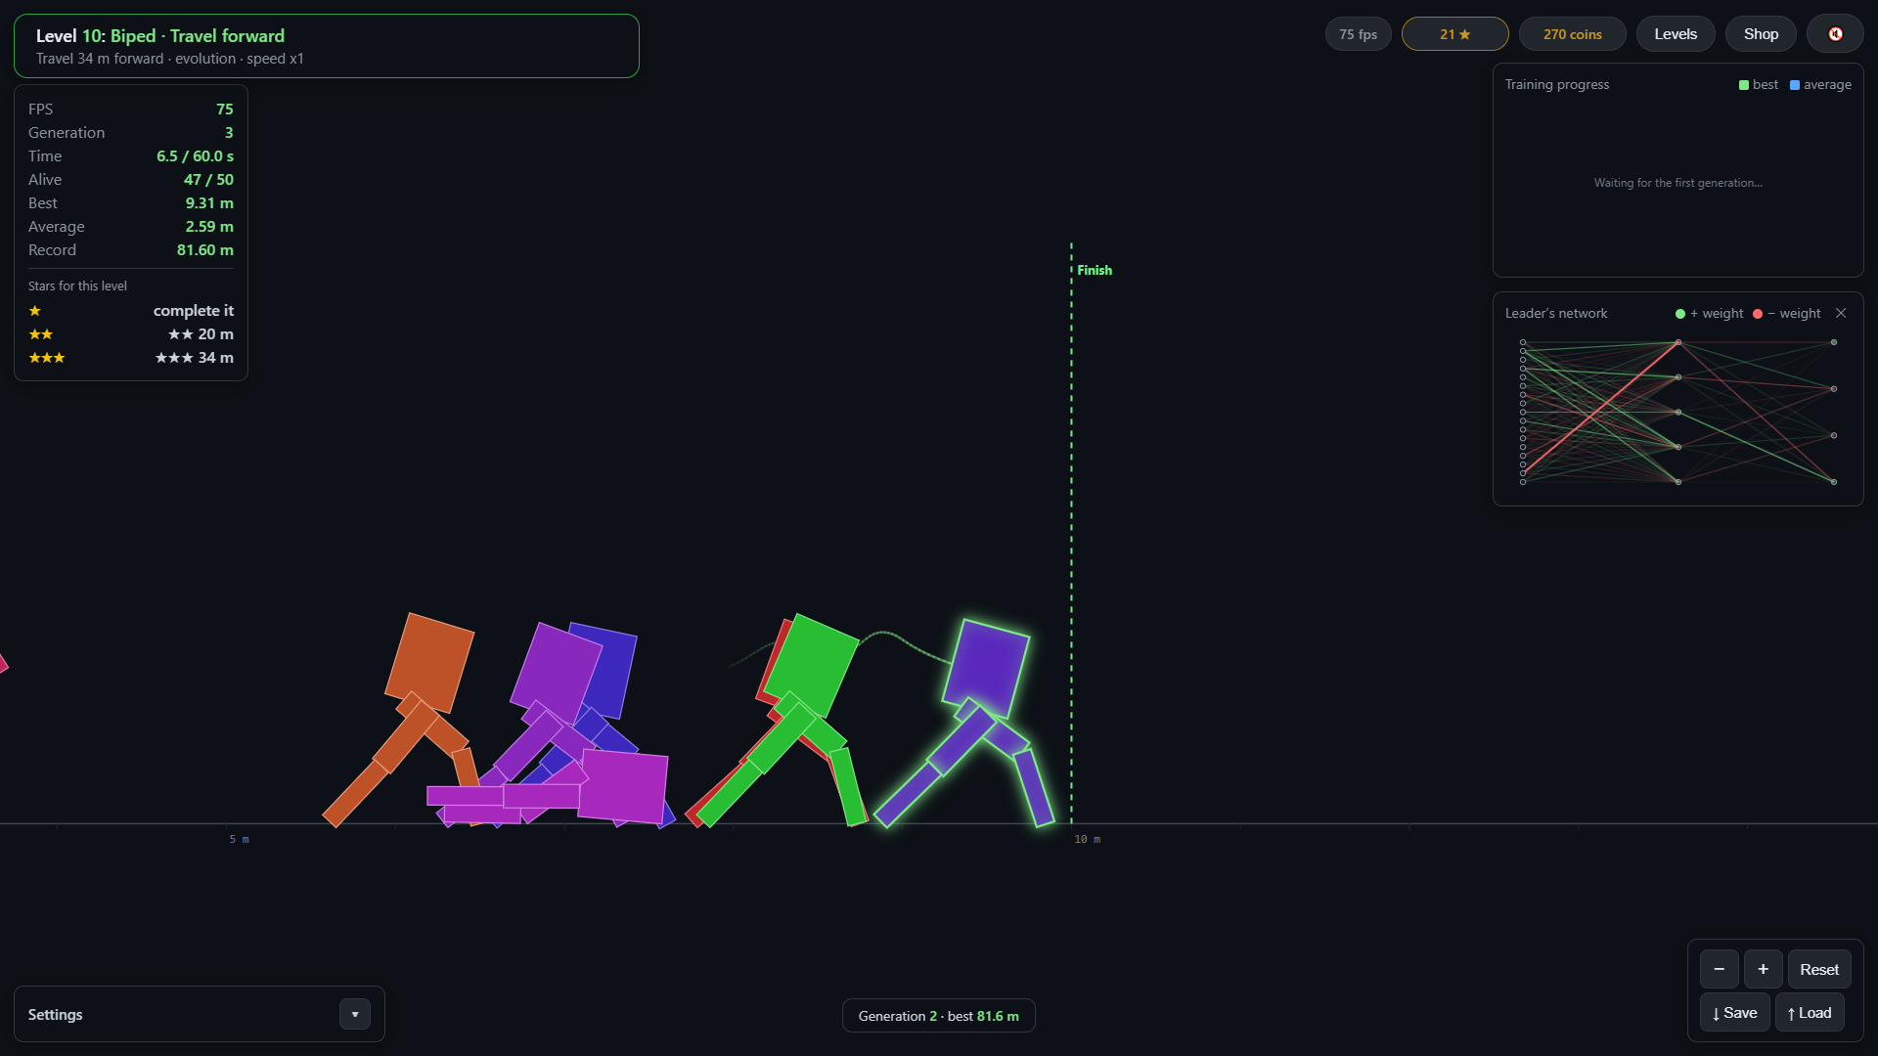
Task: Click the three-star 34 m goal row
Action: click(131, 357)
